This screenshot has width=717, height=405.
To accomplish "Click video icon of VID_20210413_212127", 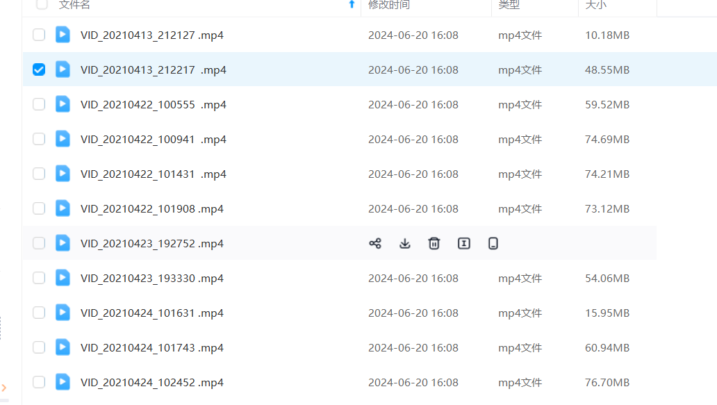I will [x=63, y=35].
